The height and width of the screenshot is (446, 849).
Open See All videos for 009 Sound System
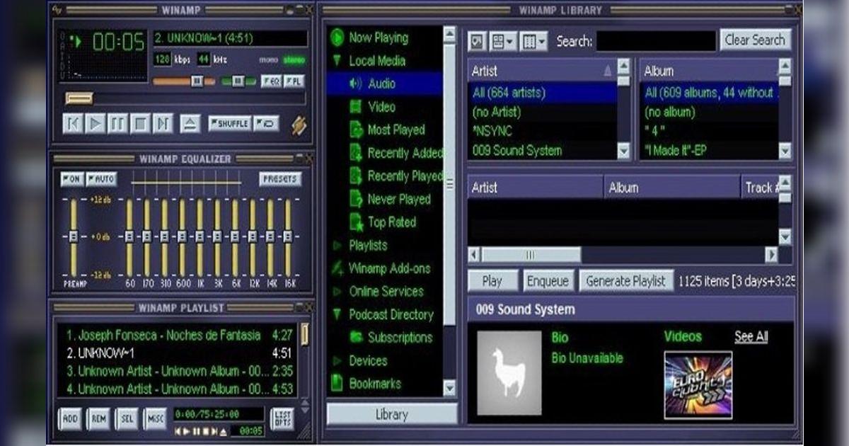750,336
